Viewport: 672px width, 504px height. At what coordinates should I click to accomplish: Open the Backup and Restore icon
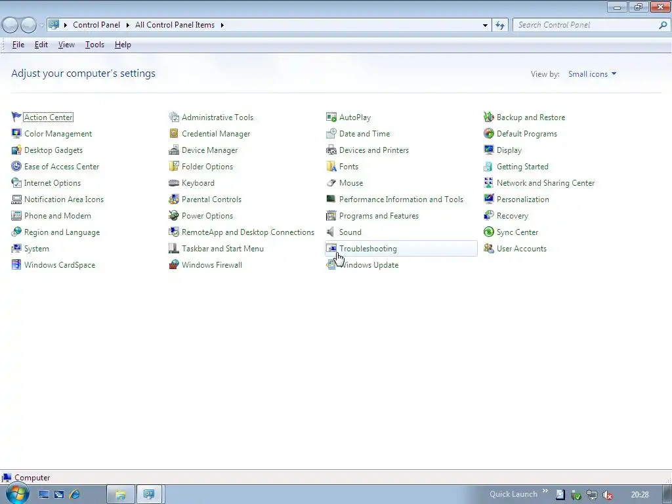coord(488,117)
